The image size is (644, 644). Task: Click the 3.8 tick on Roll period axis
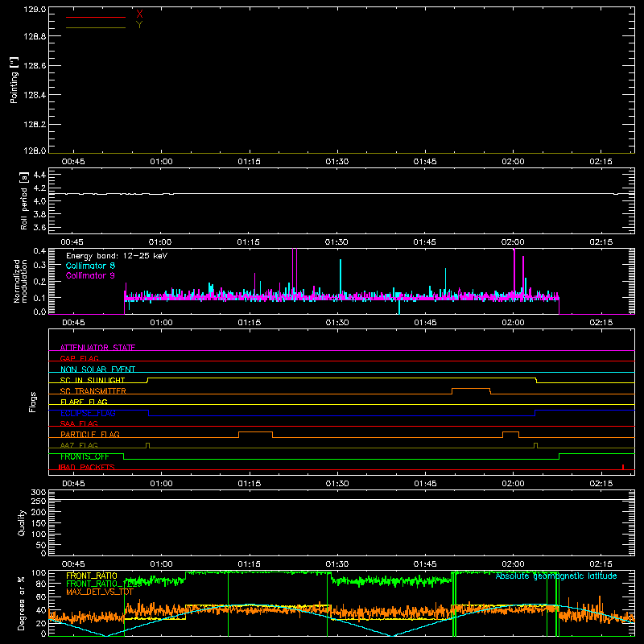[x=39, y=214]
